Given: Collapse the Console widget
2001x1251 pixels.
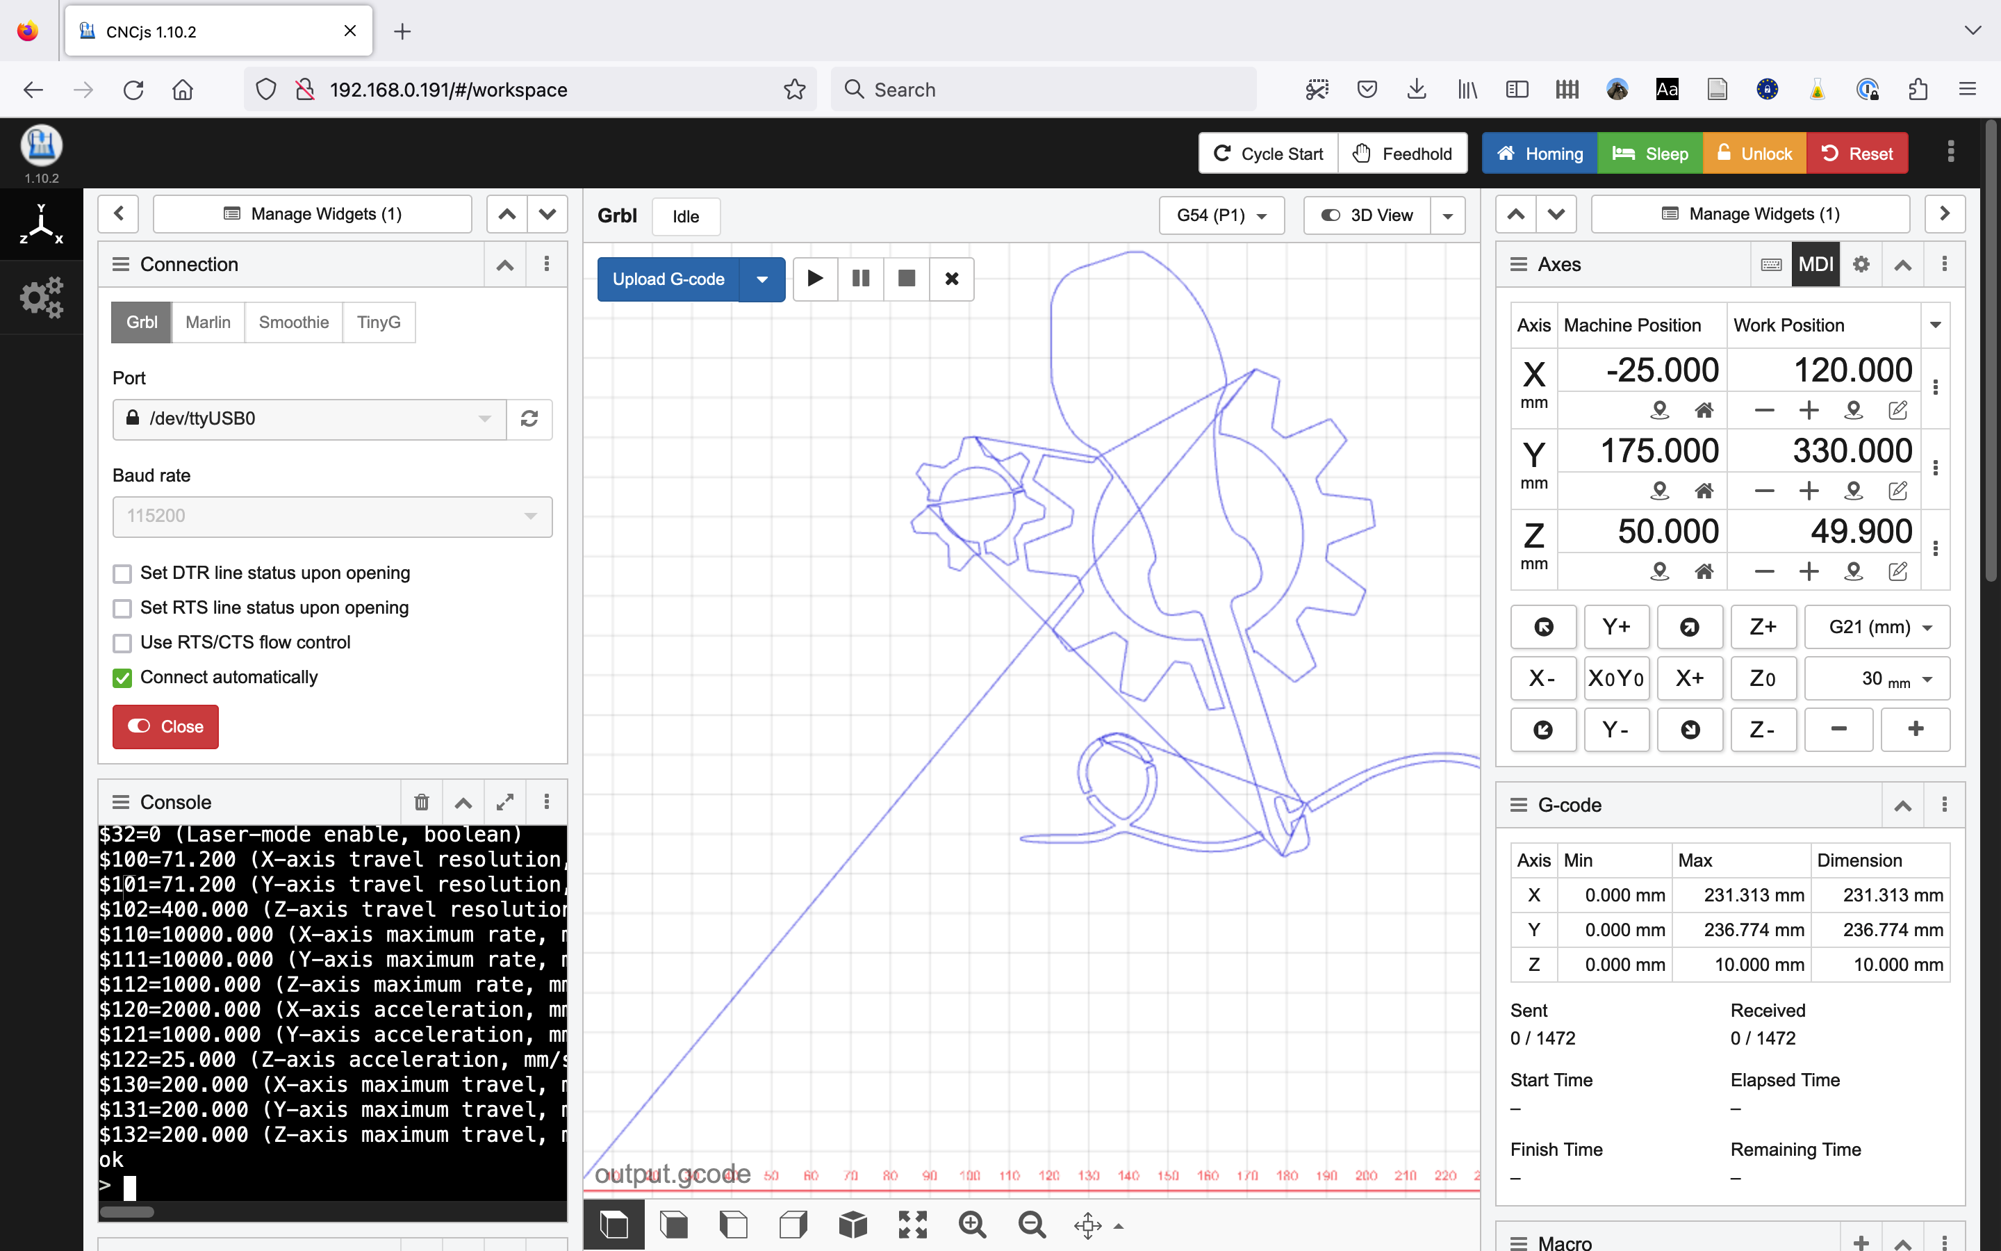Looking at the screenshot, I should [463, 802].
